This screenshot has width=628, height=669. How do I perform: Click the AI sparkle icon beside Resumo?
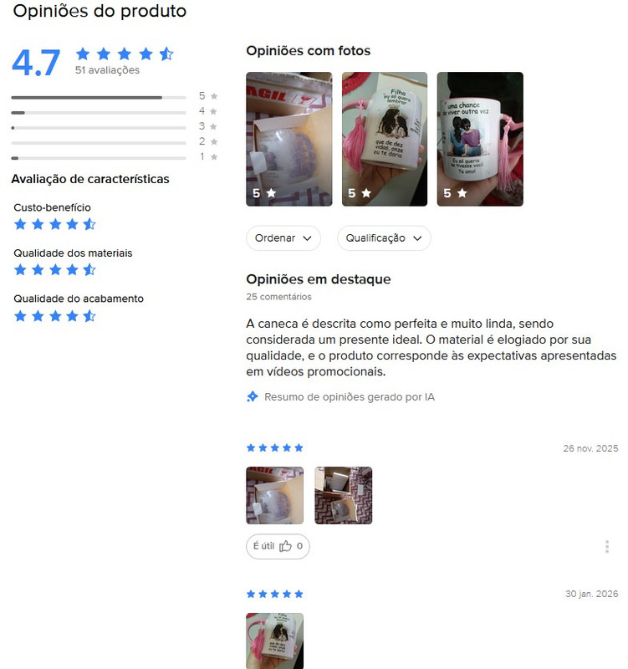coord(253,396)
